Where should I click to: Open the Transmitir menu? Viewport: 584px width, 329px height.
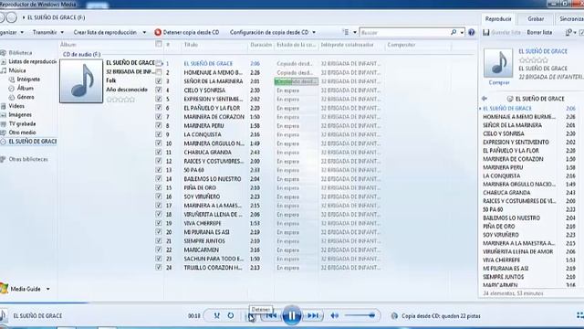48,33
